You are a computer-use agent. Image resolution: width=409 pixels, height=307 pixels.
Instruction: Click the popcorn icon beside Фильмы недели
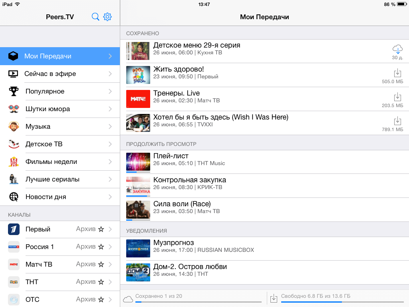pos(14,162)
